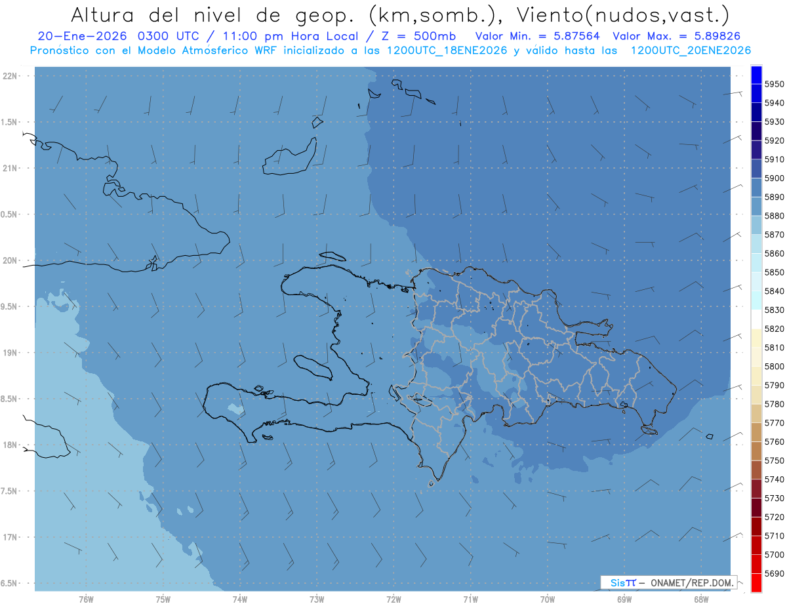Click the 5750 color bar label
The height and width of the screenshot is (608, 787).
pos(775,460)
